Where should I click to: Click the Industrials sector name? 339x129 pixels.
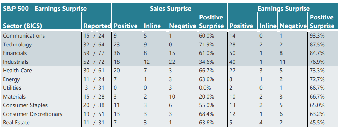15,62
